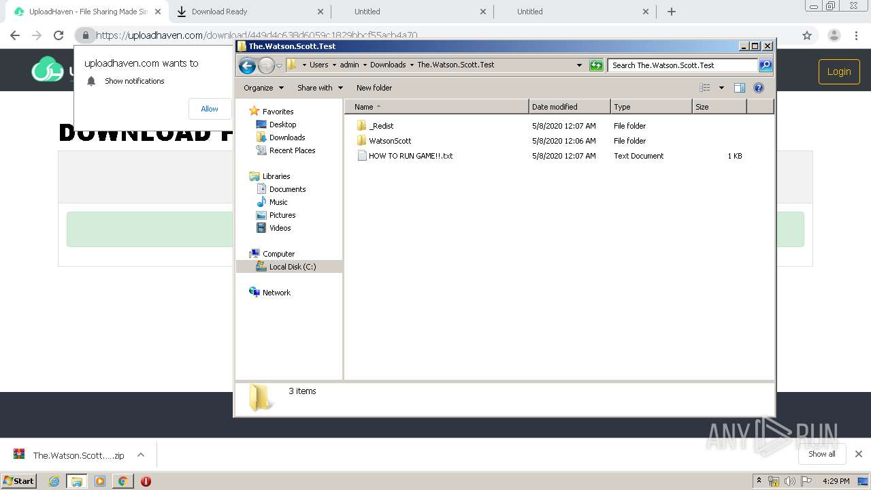The height and width of the screenshot is (490, 871).
Task: Sort by Date modified column header
Action: pos(570,107)
